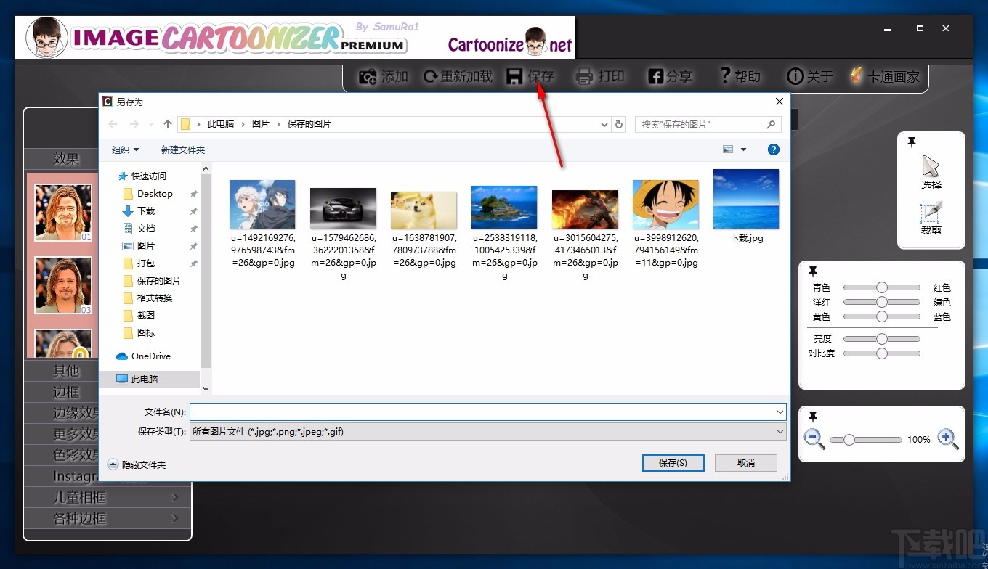Expand the 儿童相框 category arrow
Viewport: 988px width, 569px height.
[x=175, y=497]
